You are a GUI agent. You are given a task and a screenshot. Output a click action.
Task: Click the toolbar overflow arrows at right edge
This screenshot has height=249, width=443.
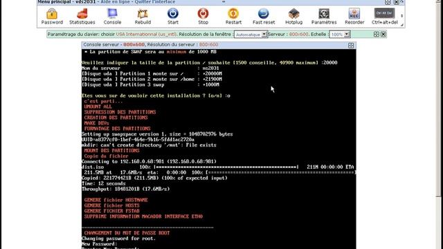tap(401, 16)
